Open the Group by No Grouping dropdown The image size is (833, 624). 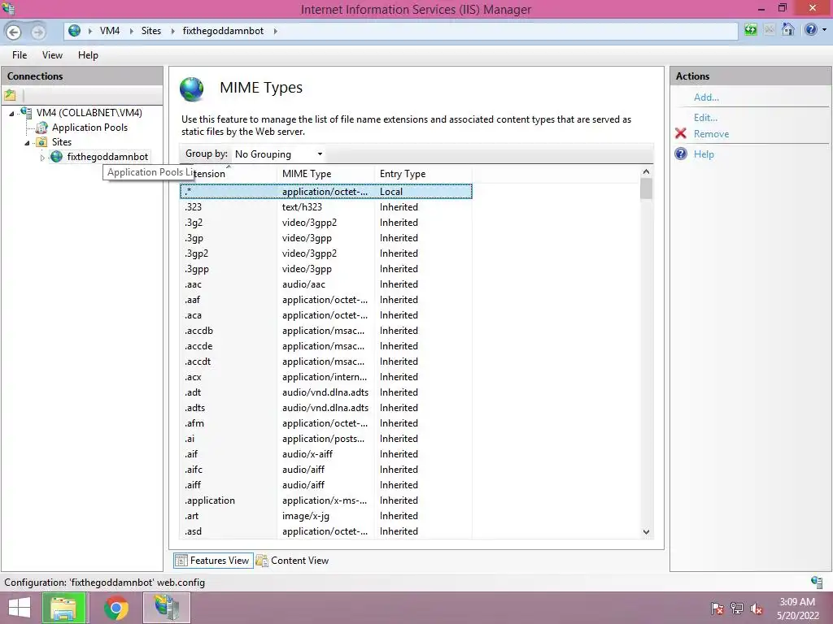[279, 154]
